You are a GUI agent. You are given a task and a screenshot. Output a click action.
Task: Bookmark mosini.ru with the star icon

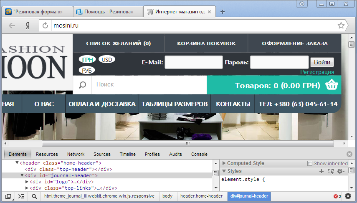pyautogui.click(x=341, y=25)
